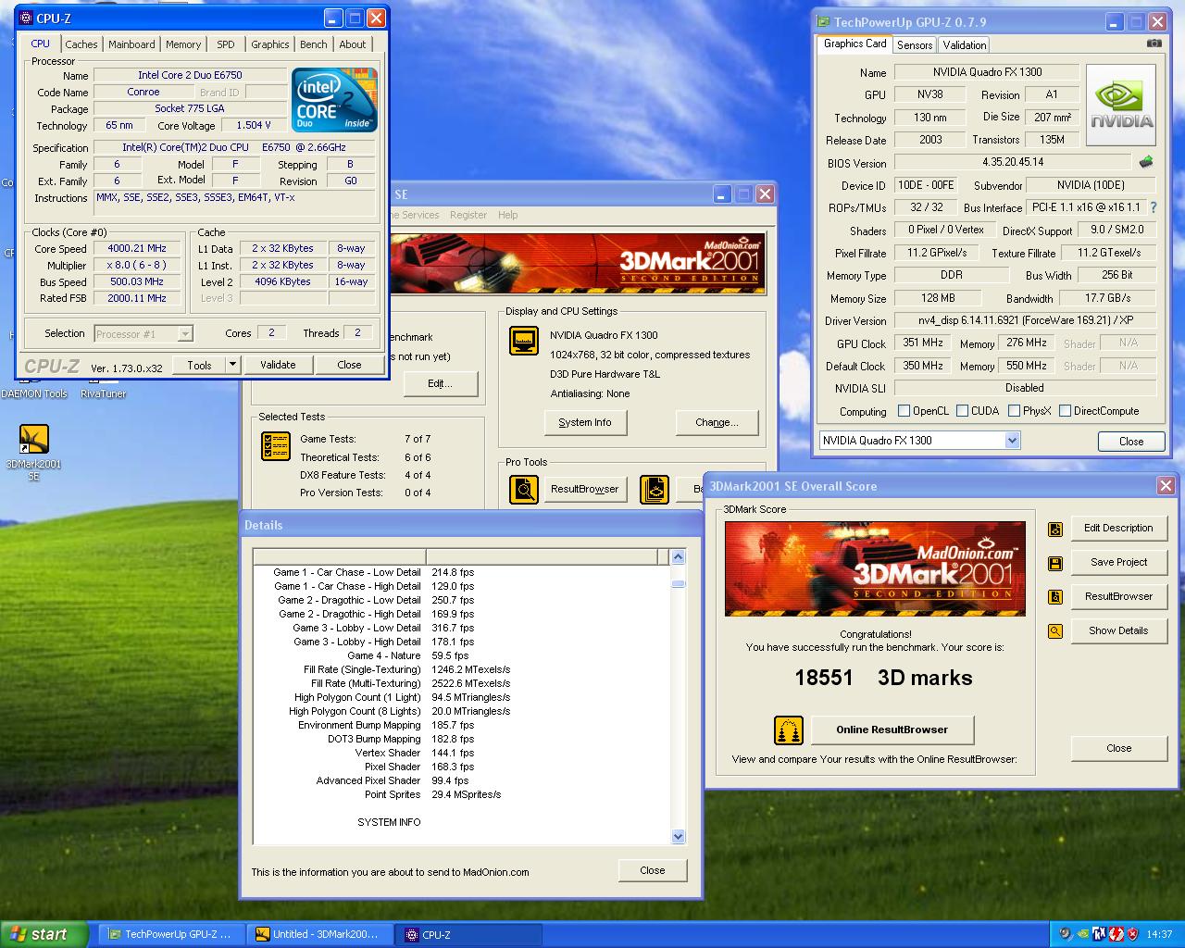Switch to CPU-Z taskbar item
Screen dimensions: 1185x948
coord(469,934)
